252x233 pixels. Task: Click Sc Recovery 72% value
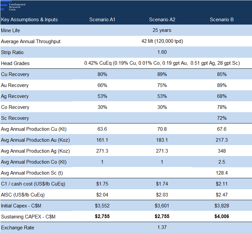pos(221,118)
